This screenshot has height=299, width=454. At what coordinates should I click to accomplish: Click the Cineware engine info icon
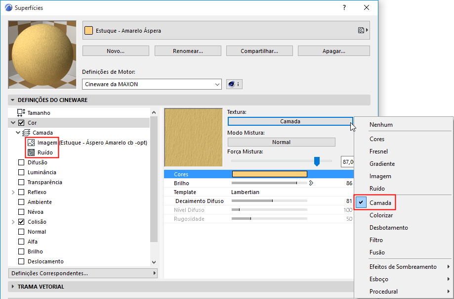(234, 84)
